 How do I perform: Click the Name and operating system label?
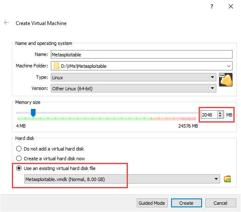(x=44, y=43)
